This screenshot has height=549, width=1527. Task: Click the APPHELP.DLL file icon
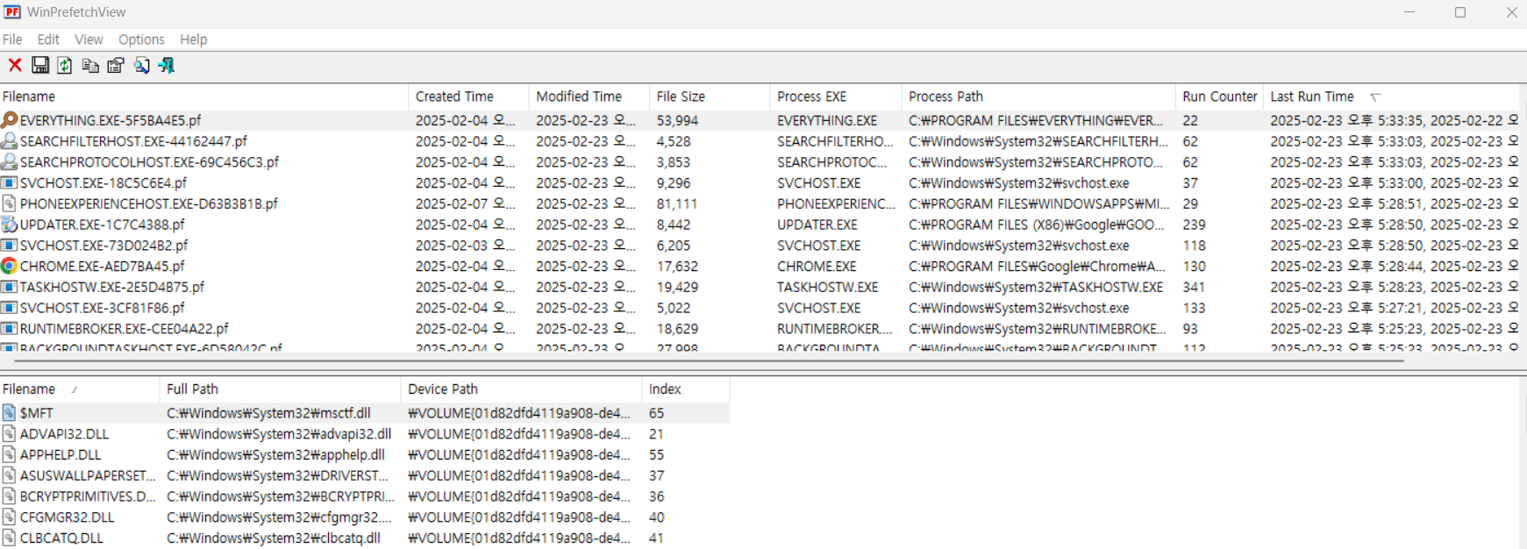(x=9, y=455)
